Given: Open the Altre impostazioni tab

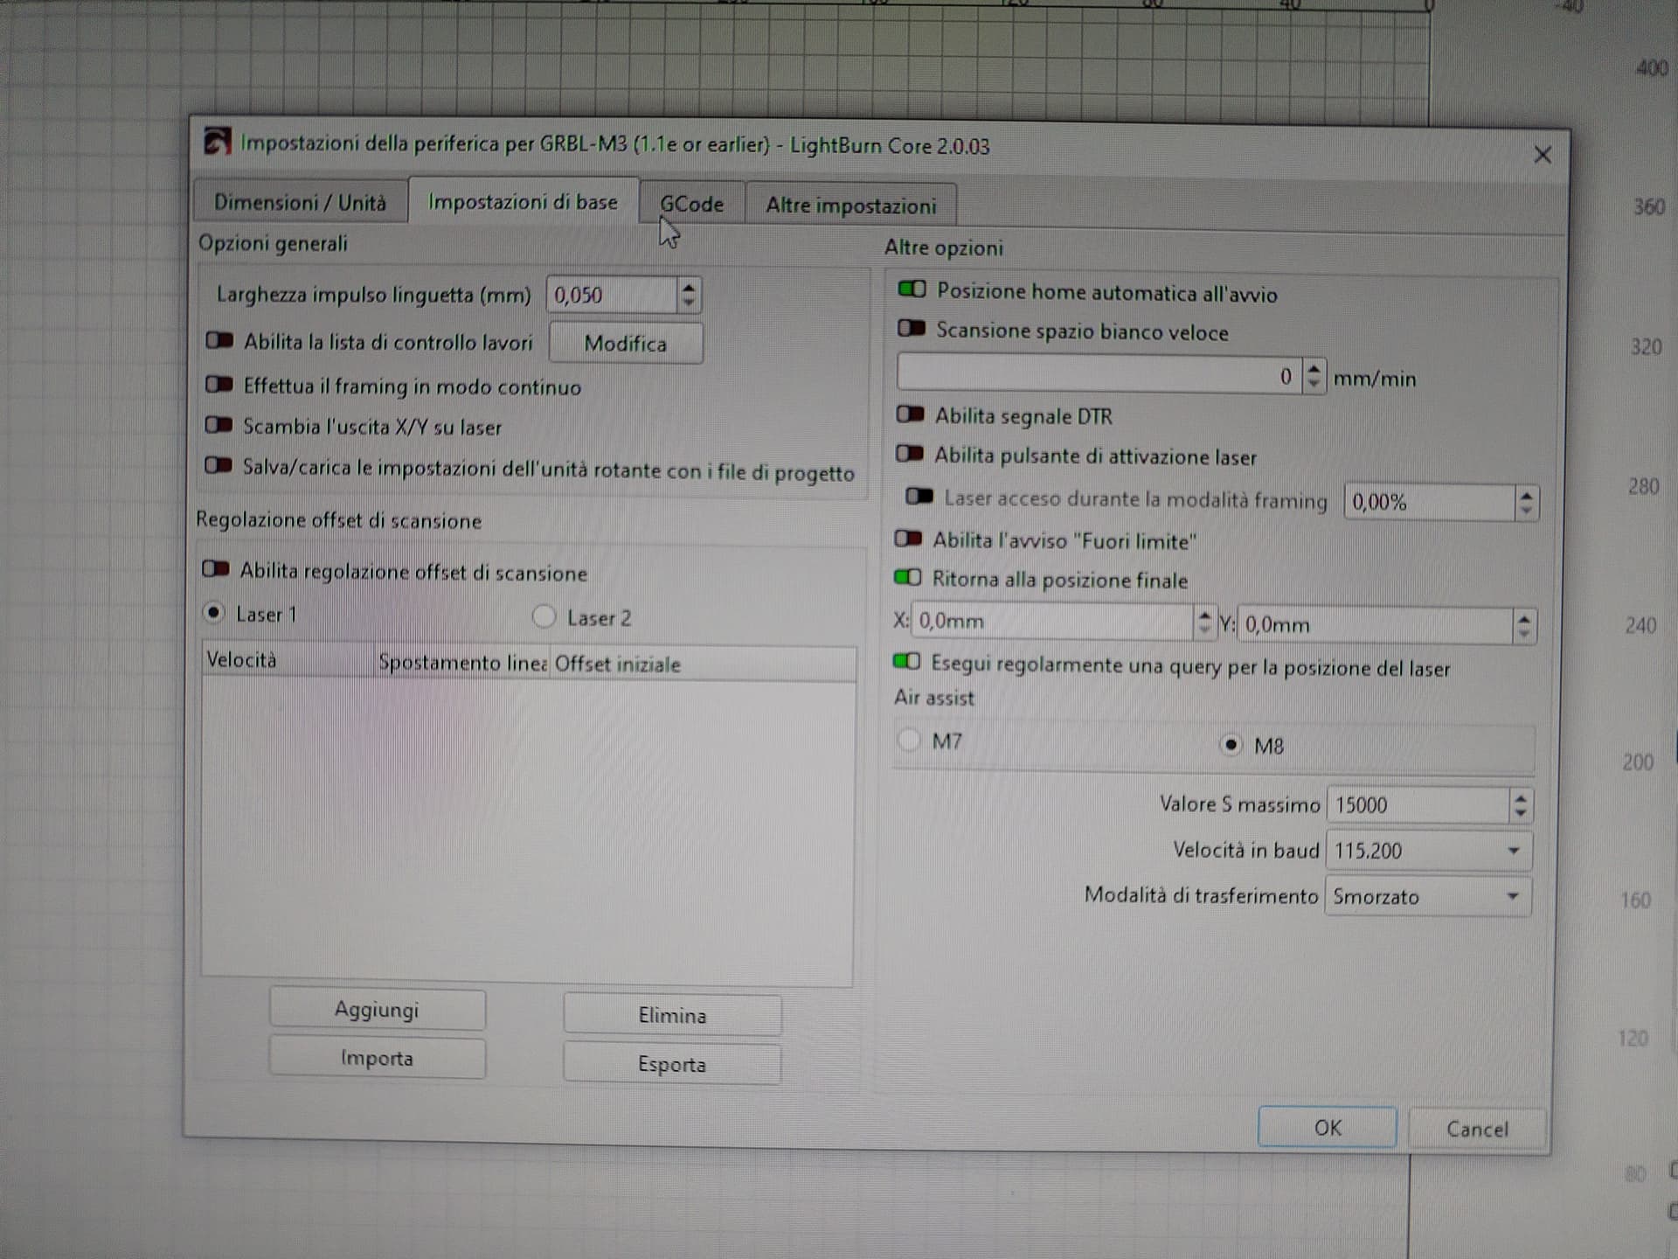Looking at the screenshot, I should [850, 206].
